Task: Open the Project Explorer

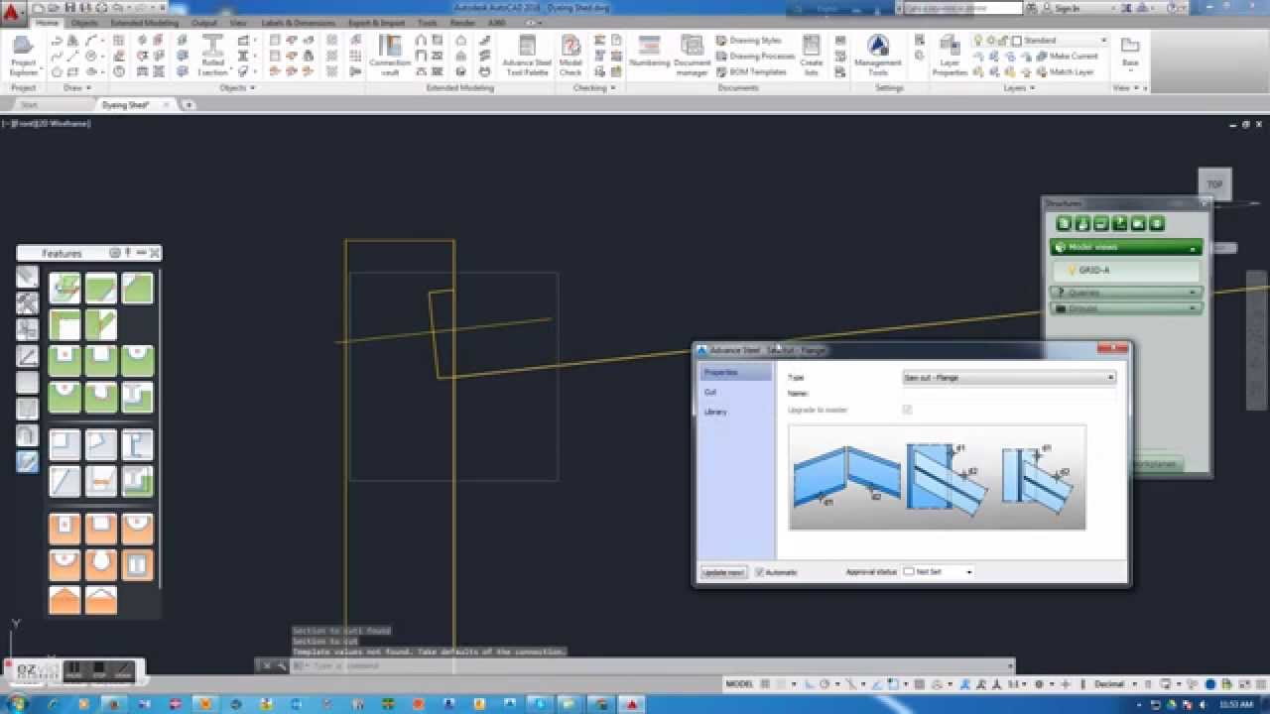Action: (x=23, y=56)
